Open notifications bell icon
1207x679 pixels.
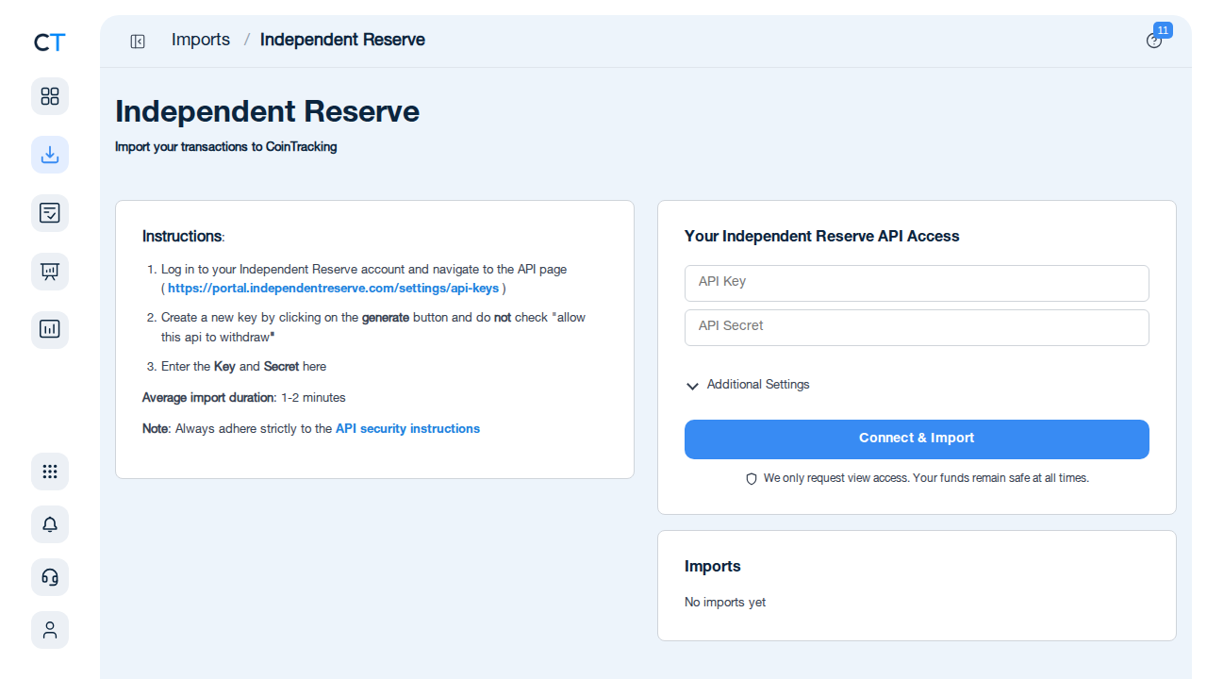click(x=50, y=524)
